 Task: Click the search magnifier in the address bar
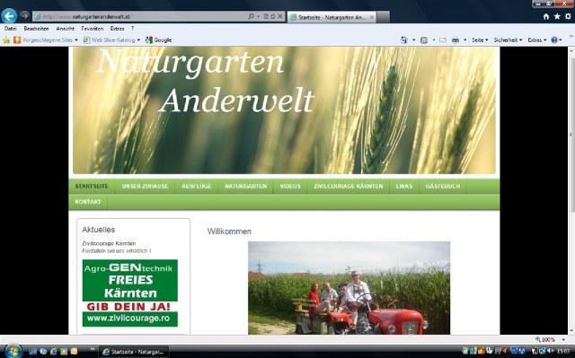[252, 16]
